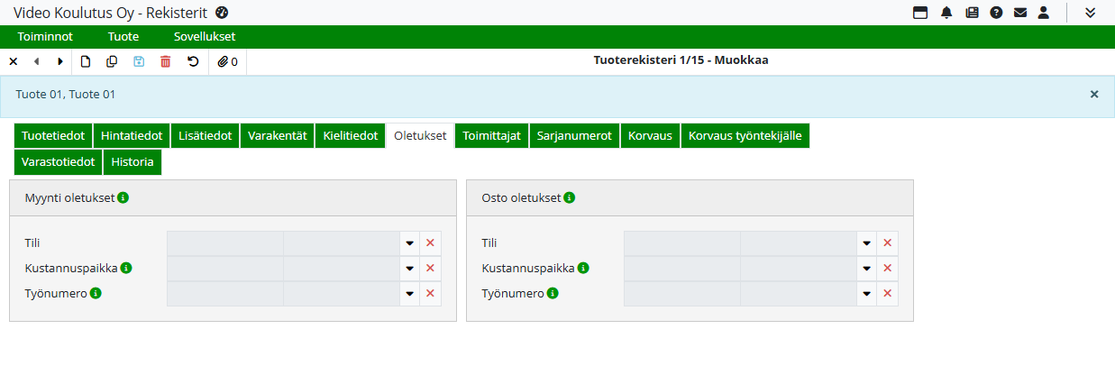Image resolution: width=1115 pixels, height=375 pixels.
Task: Dismiss the Tuote 01 info banner
Action: click(1094, 94)
